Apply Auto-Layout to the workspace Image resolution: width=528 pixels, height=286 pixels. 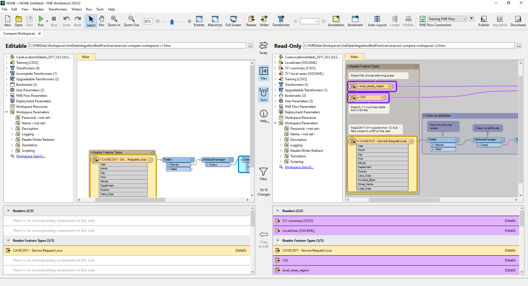377,21
